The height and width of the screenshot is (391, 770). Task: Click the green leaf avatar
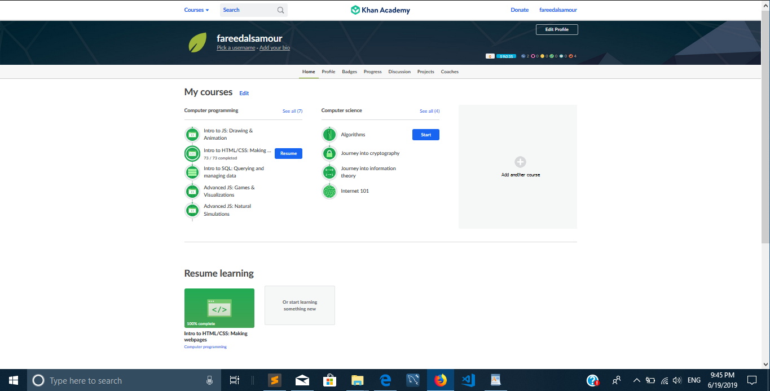(x=197, y=43)
